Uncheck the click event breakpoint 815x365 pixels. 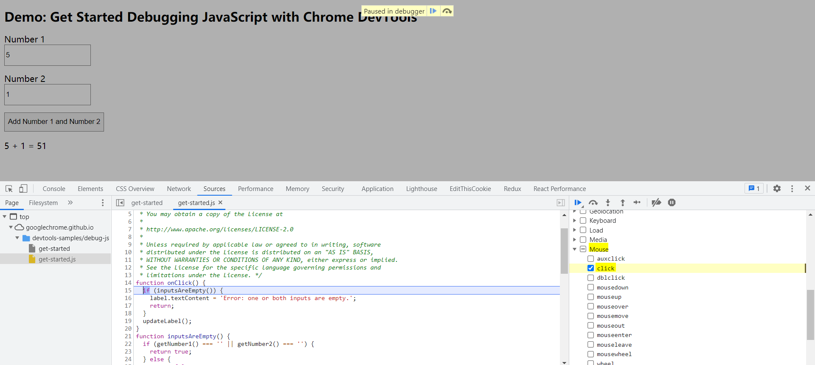tap(590, 268)
